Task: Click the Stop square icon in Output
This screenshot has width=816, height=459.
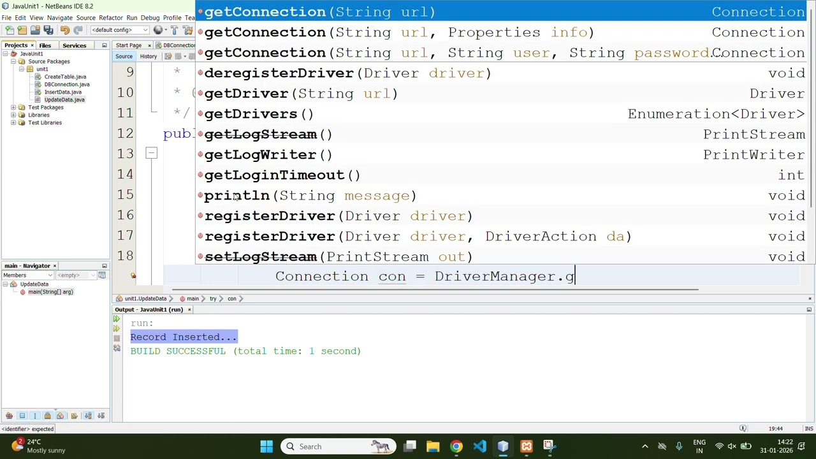Action: pyautogui.click(x=117, y=339)
